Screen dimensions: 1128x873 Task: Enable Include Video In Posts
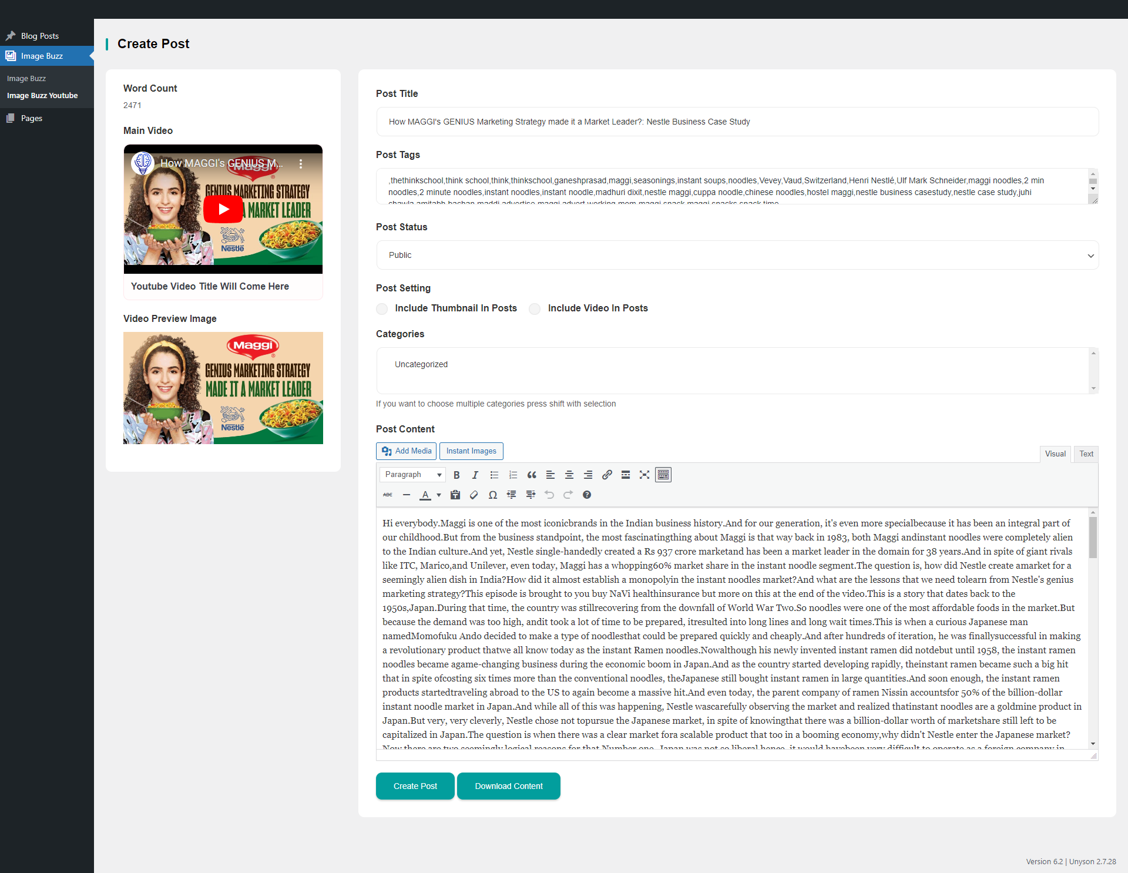pyautogui.click(x=535, y=308)
